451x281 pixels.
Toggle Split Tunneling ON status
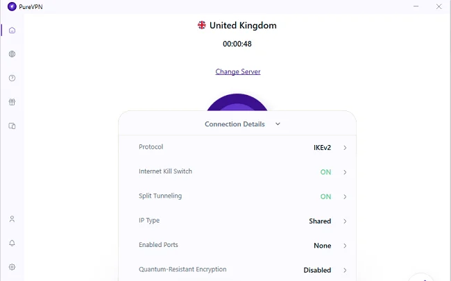point(325,196)
